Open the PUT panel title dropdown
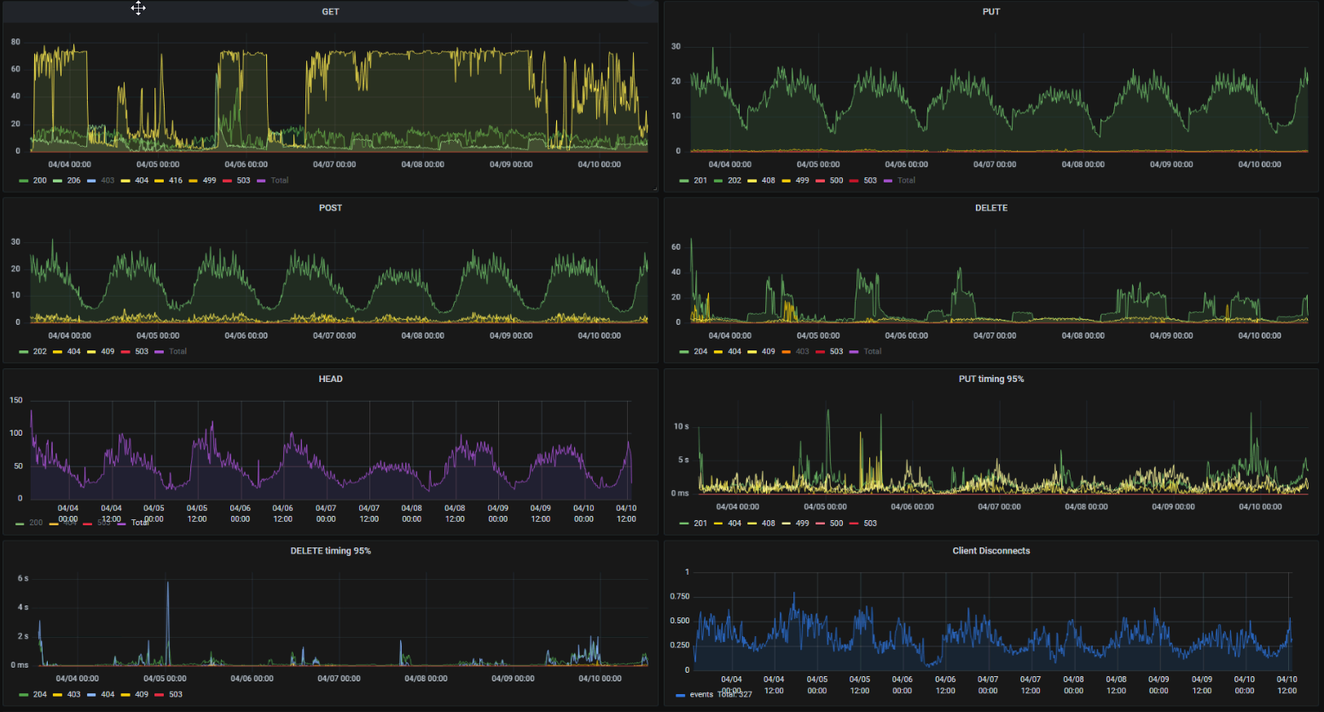Image resolution: width=1324 pixels, height=712 pixels. pos(990,12)
